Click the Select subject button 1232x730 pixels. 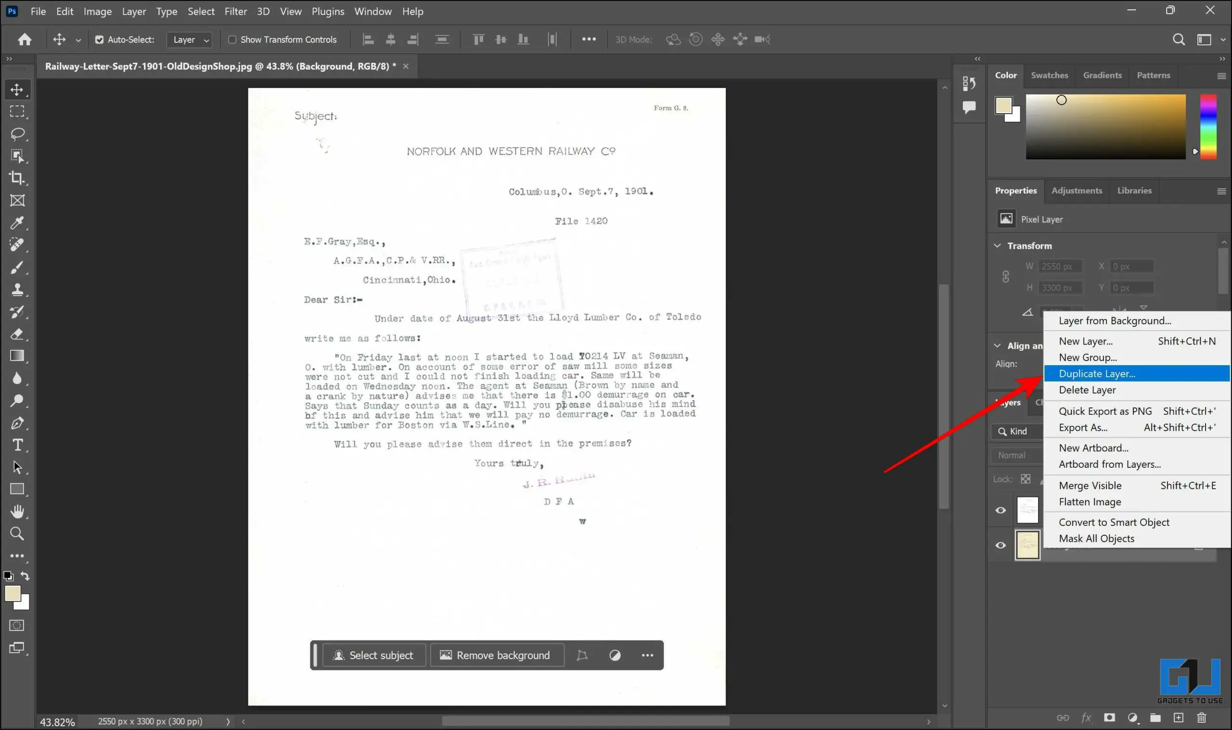374,655
